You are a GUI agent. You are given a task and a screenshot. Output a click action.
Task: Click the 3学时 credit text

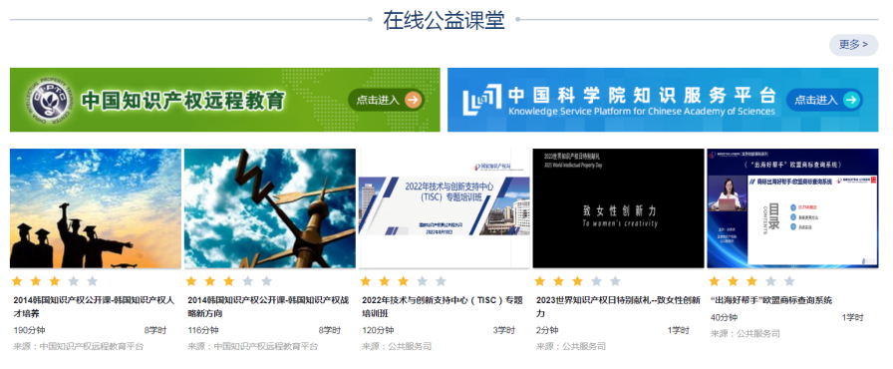pyautogui.click(x=503, y=330)
